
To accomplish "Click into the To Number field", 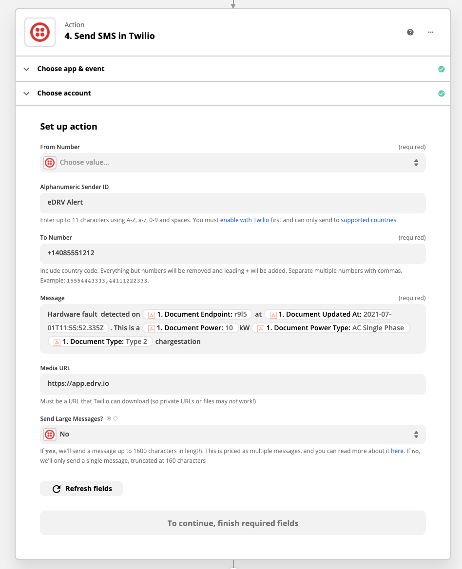I will pos(232,254).
